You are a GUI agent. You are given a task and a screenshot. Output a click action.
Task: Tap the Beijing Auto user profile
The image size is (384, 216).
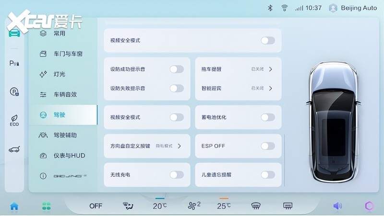pyautogui.click(x=353, y=8)
